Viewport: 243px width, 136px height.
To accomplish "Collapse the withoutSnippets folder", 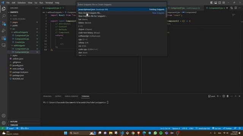I will point(24,32).
